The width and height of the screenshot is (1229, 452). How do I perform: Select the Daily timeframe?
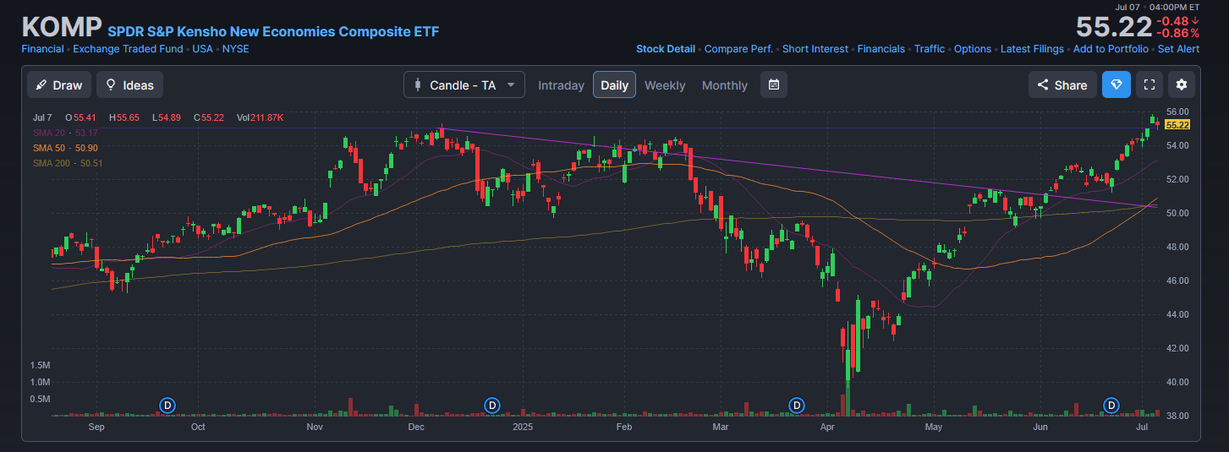614,85
